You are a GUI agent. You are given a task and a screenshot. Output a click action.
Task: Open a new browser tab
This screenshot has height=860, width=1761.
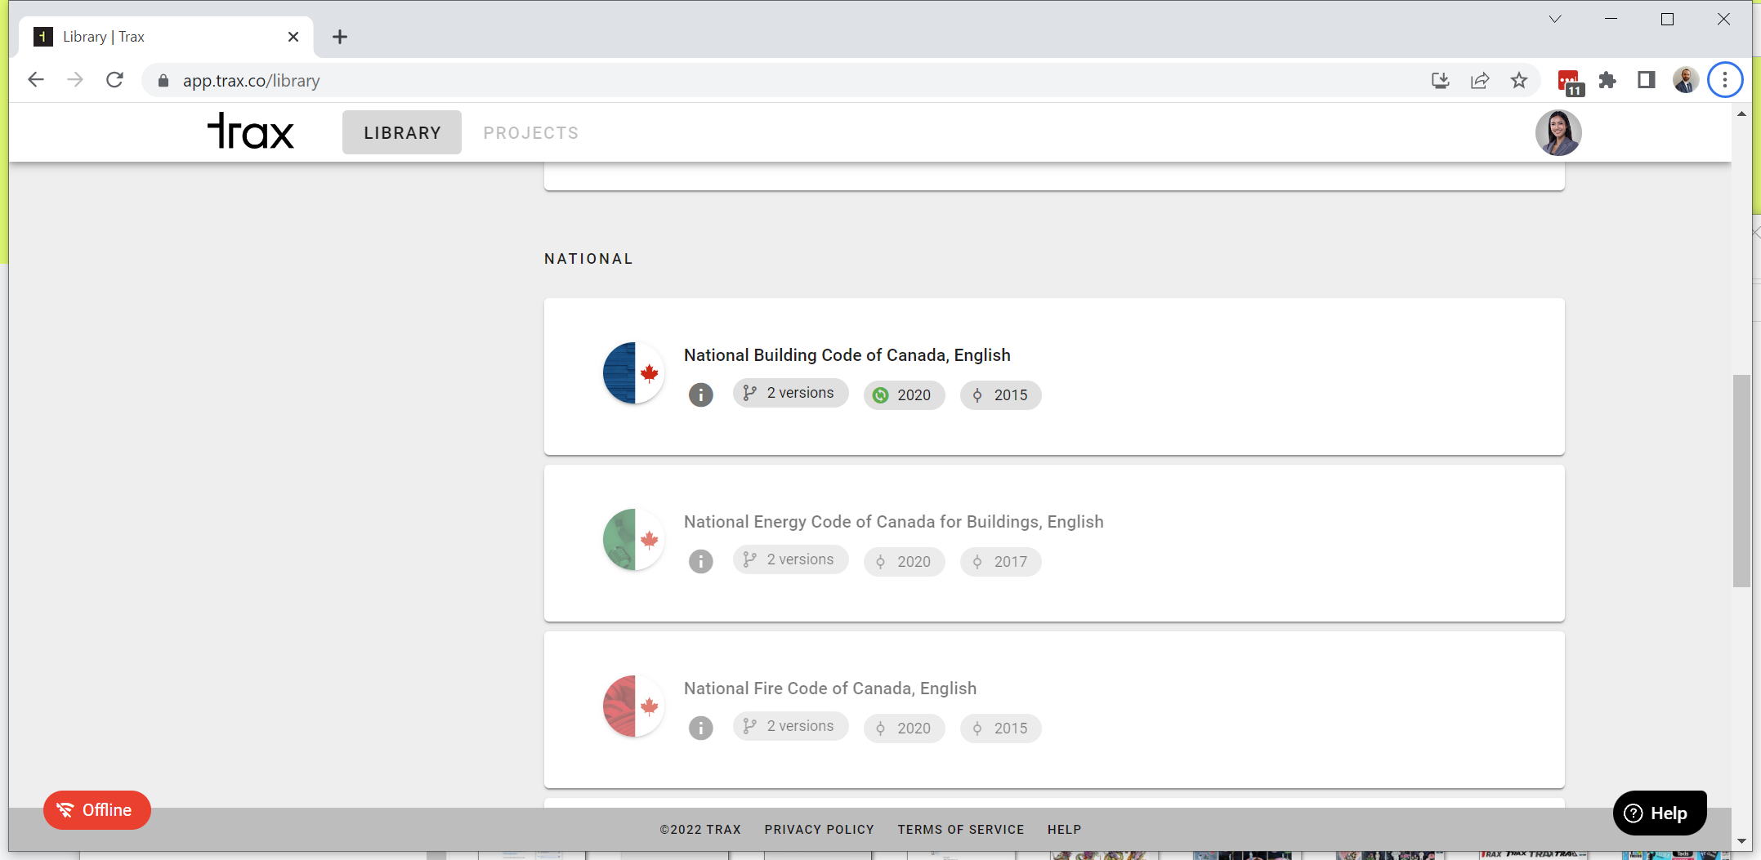click(340, 37)
